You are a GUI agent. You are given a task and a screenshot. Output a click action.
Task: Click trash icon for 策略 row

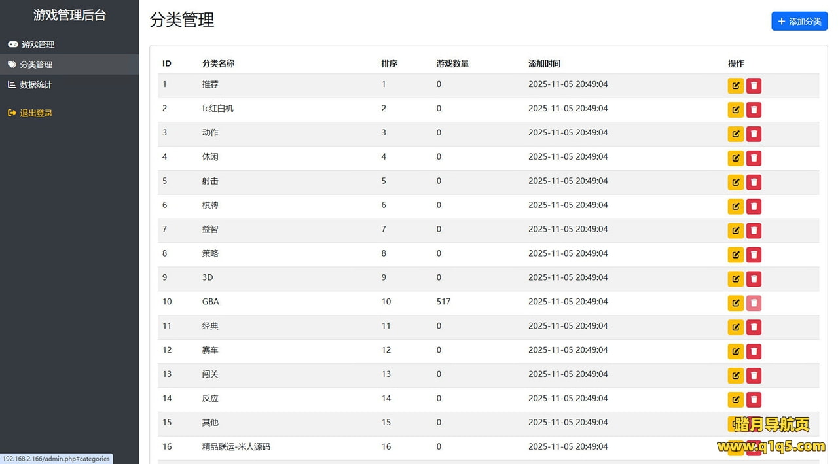pyautogui.click(x=754, y=255)
